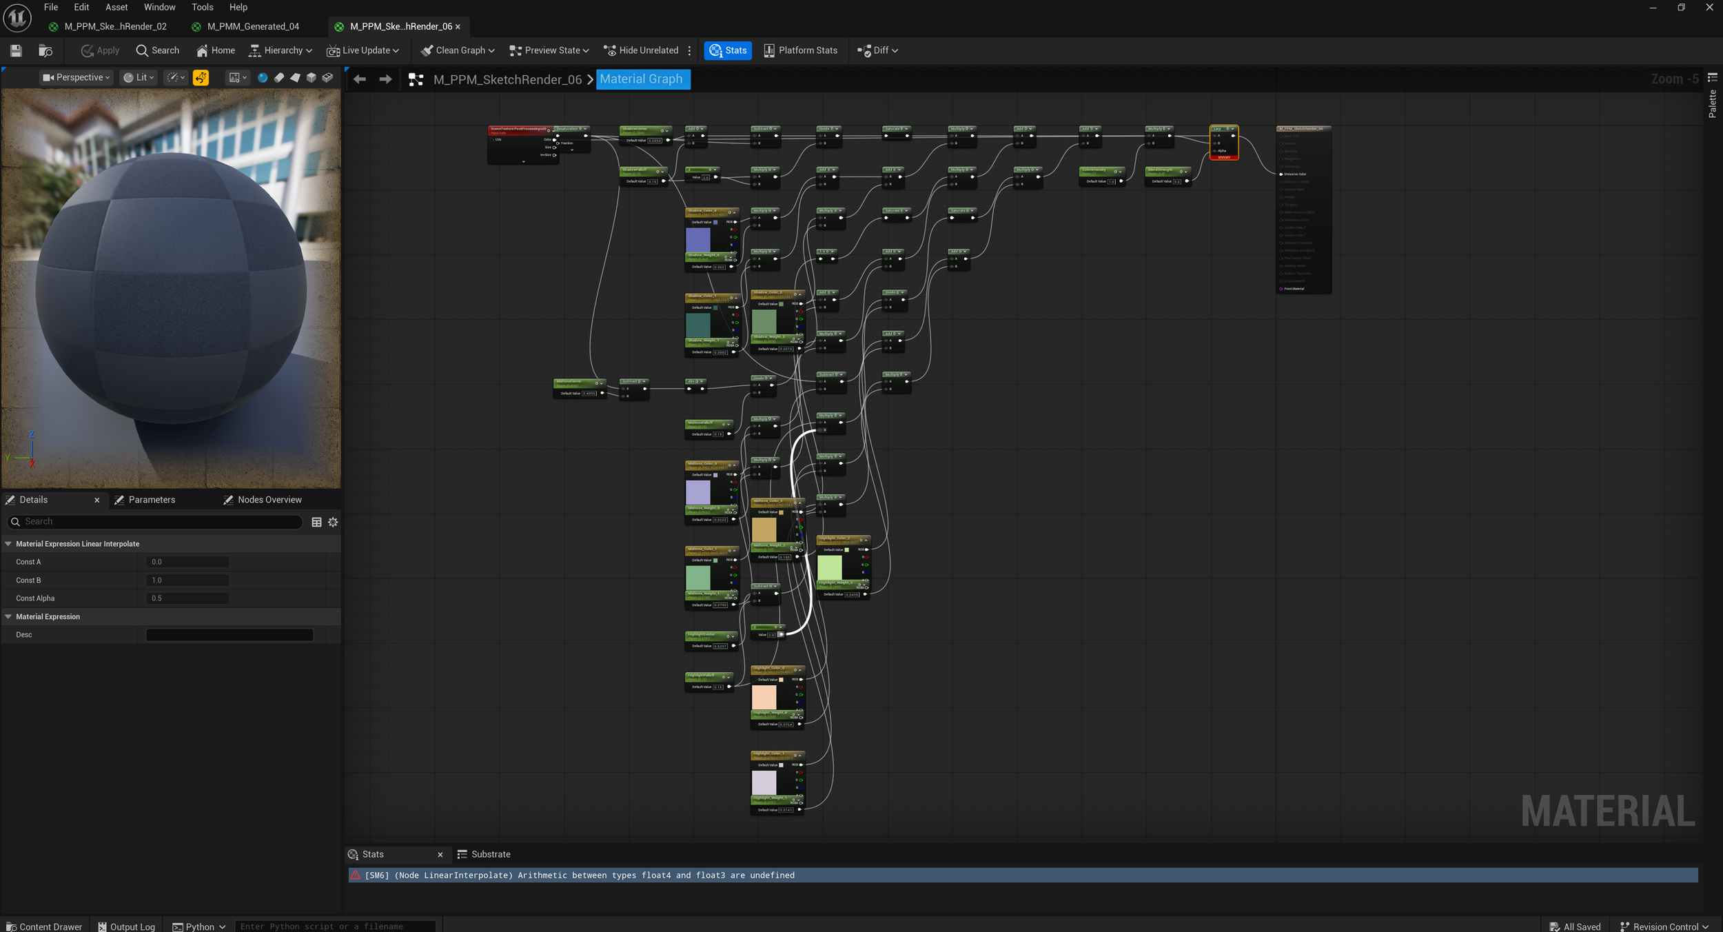Select the cube preview mesh icon
This screenshot has width=1723, height=932.
coord(312,78)
